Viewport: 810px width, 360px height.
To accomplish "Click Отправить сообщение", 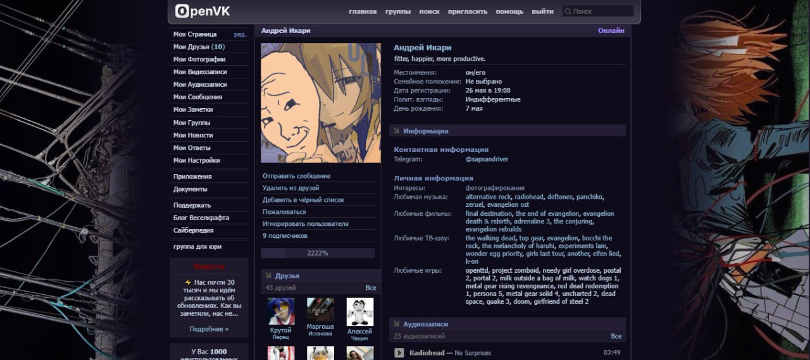I will coord(296,176).
